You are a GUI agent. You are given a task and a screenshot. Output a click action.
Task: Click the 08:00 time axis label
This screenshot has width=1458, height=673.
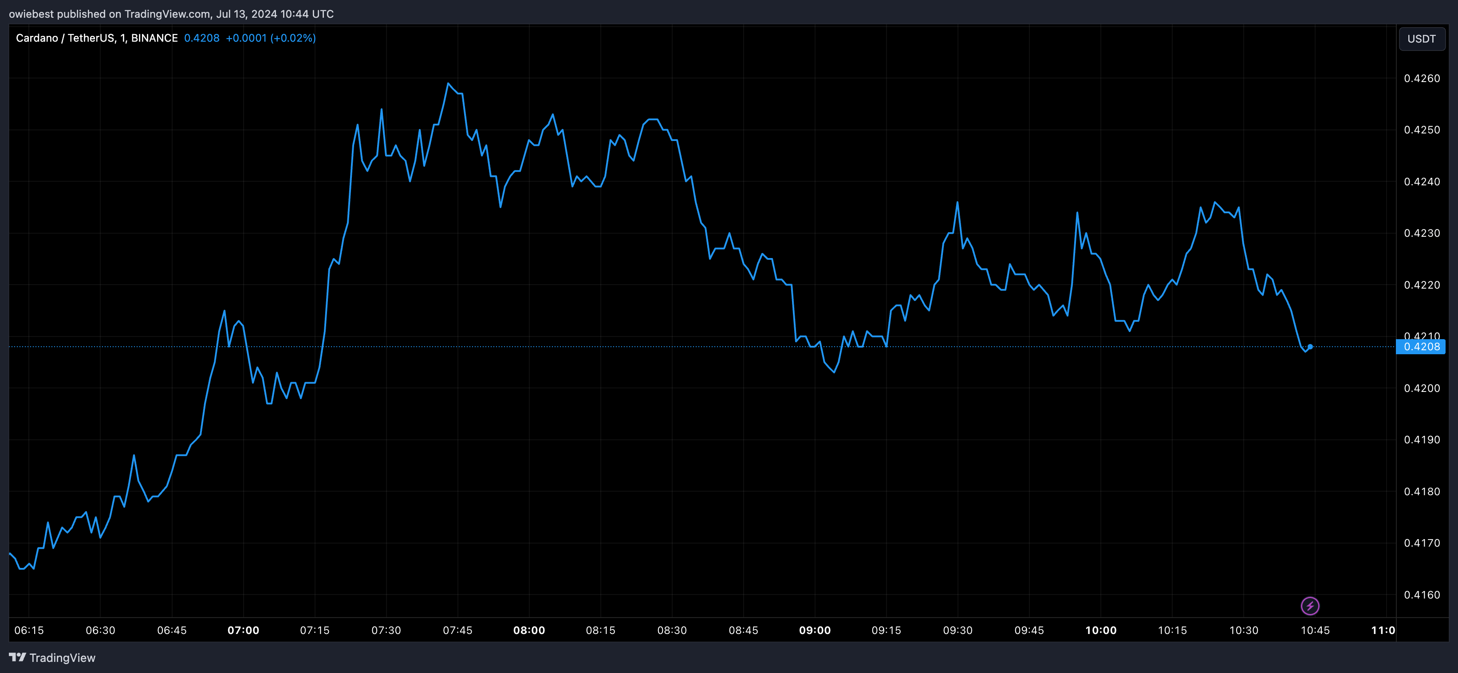pos(529,630)
